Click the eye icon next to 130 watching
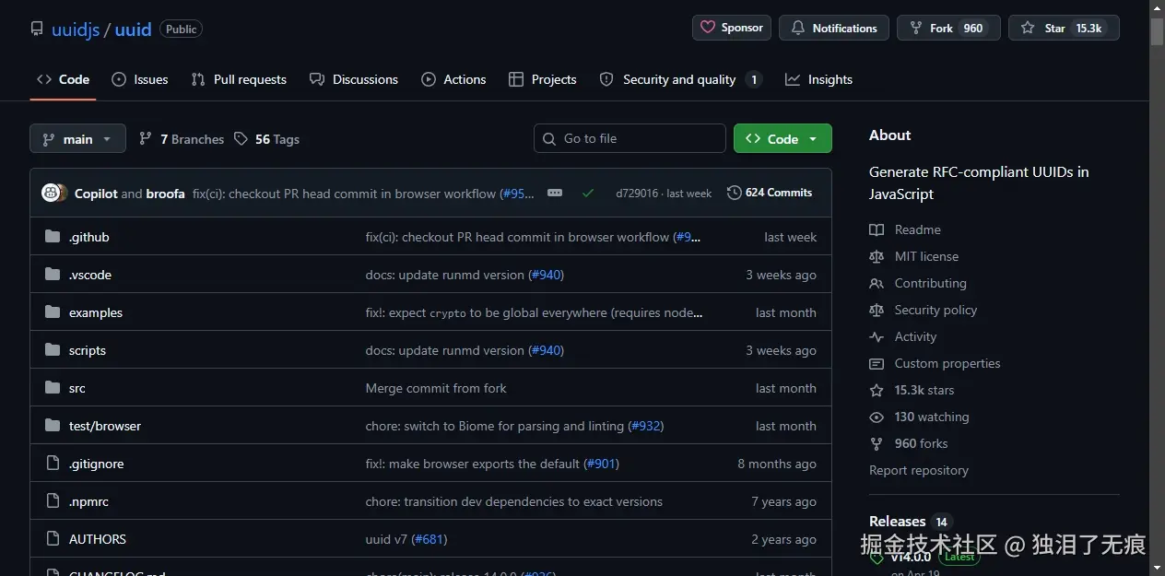The width and height of the screenshot is (1165, 576). point(877,417)
